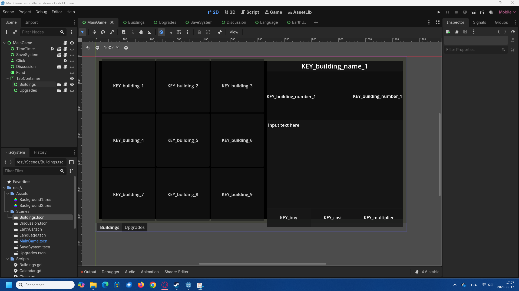Image resolution: width=519 pixels, height=291 pixels.
Task: Show the hidden Upgrades node
Action: coord(72,91)
